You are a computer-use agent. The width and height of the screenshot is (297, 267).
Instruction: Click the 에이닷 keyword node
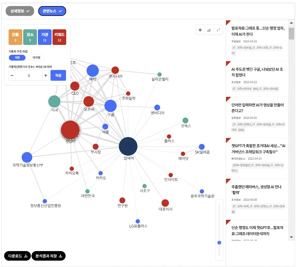click(183, 154)
